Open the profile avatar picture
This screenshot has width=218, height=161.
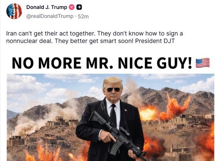[14, 11]
